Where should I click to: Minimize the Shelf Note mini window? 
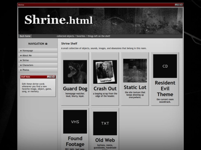(48, 77)
